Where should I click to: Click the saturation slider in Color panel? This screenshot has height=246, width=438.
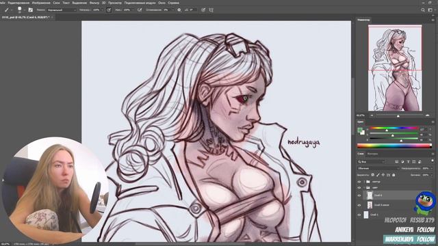coord(394,134)
